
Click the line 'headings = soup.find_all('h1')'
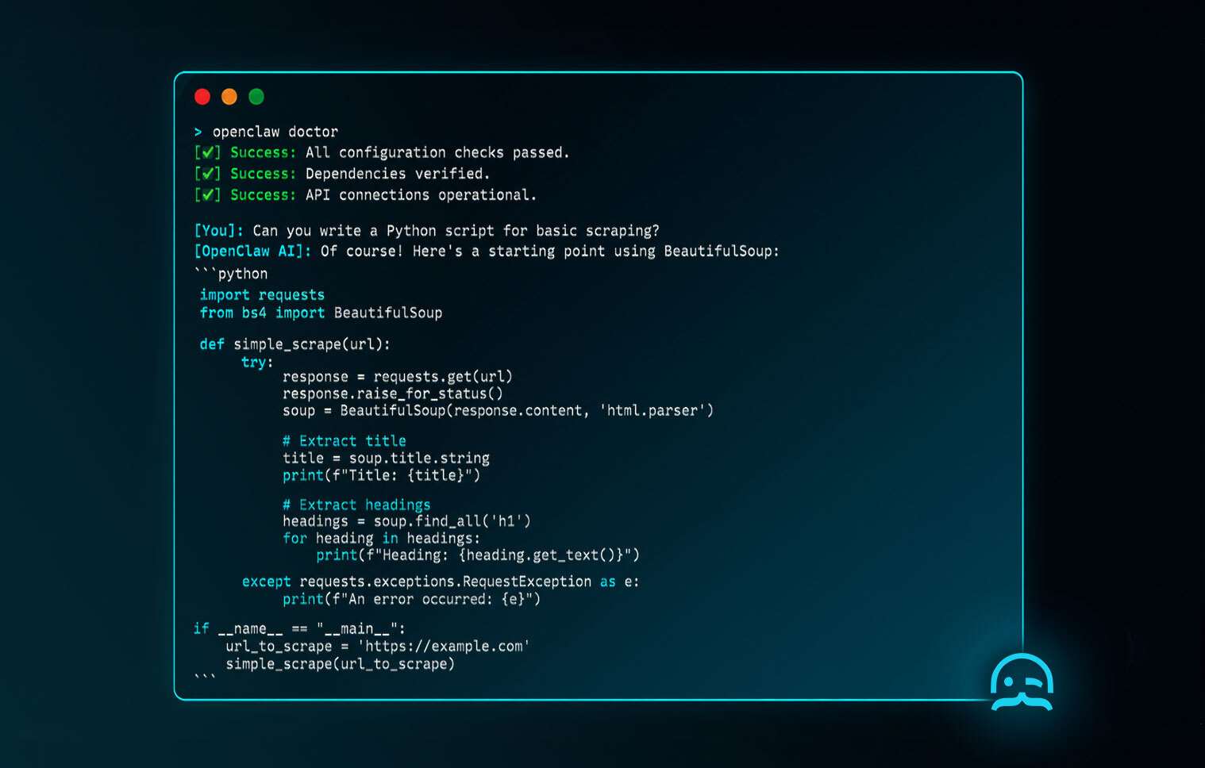[x=406, y=521]
